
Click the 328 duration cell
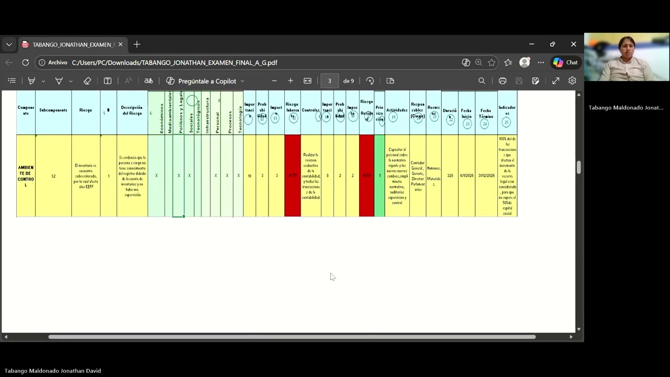(450, 176)
